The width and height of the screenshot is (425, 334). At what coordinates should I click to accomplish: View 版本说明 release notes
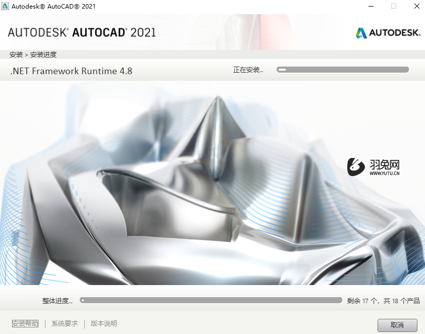[x=103, y=323]
